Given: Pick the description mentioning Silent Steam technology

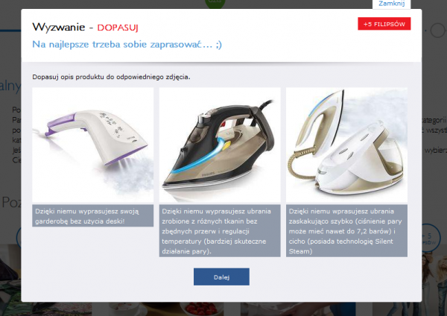Looking at the screenshot, I should click(x=346, y=231).
